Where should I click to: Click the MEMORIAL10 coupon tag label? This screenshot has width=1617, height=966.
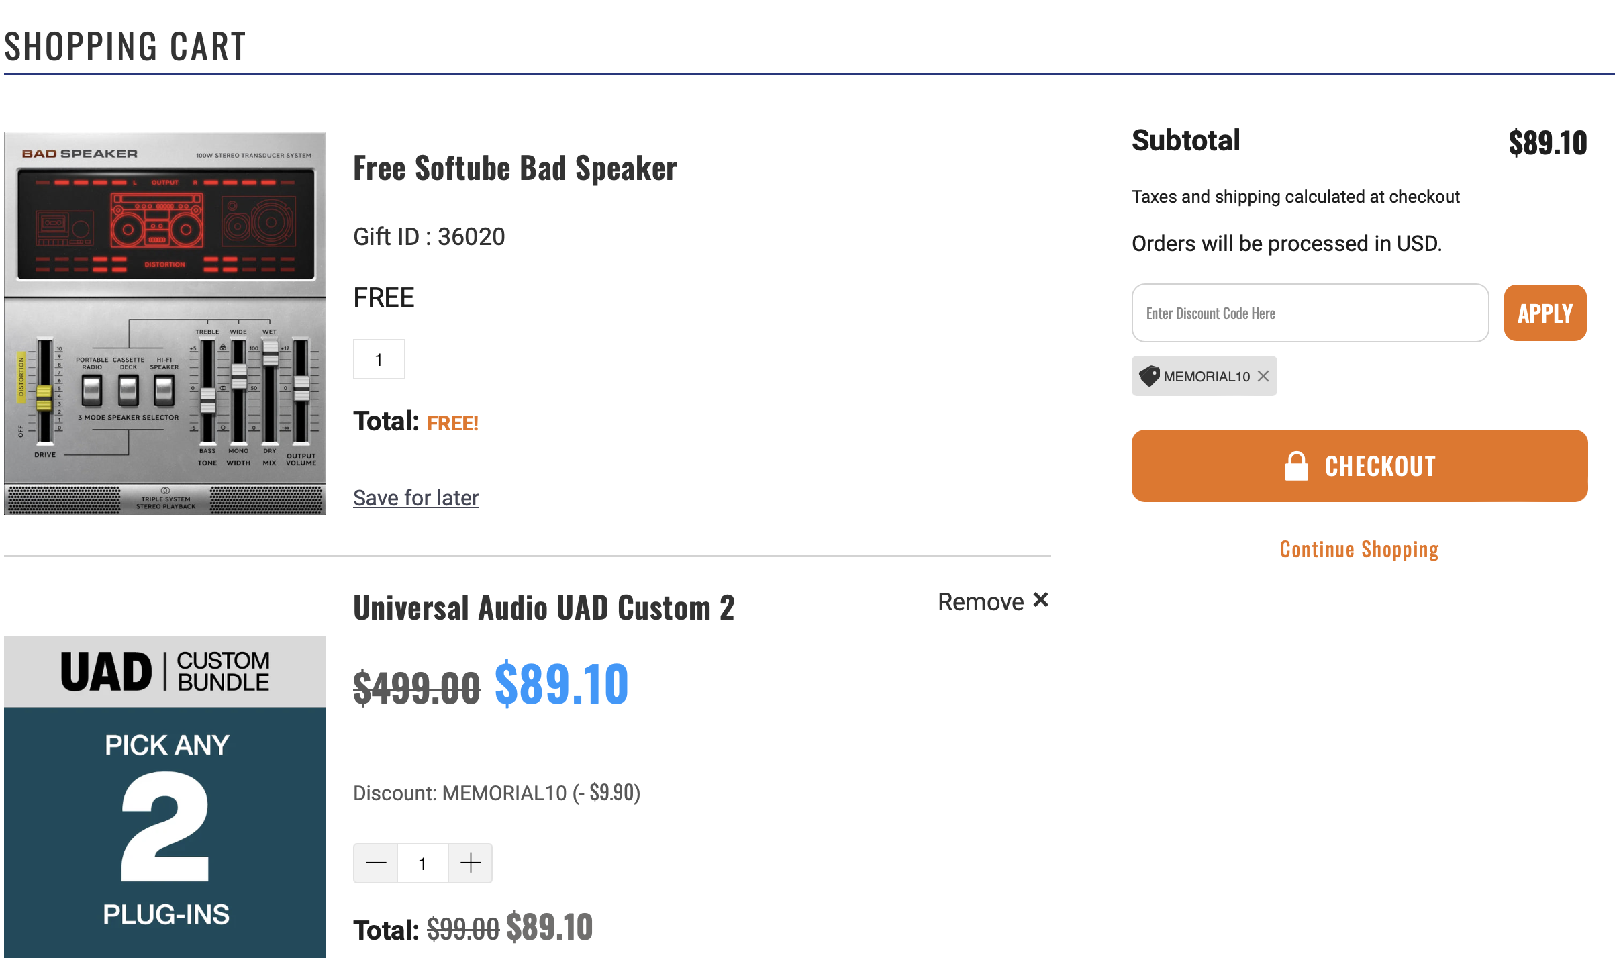(1206, 377)
